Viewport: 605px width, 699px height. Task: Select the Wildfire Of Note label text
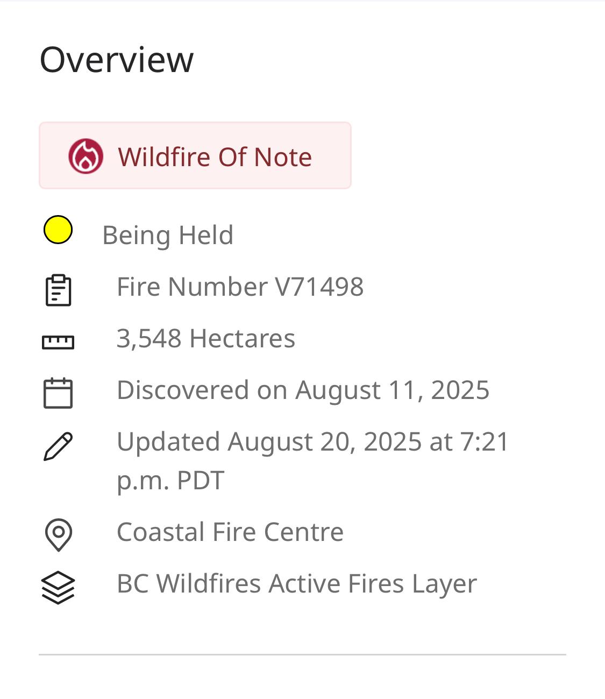click(215, 157)
